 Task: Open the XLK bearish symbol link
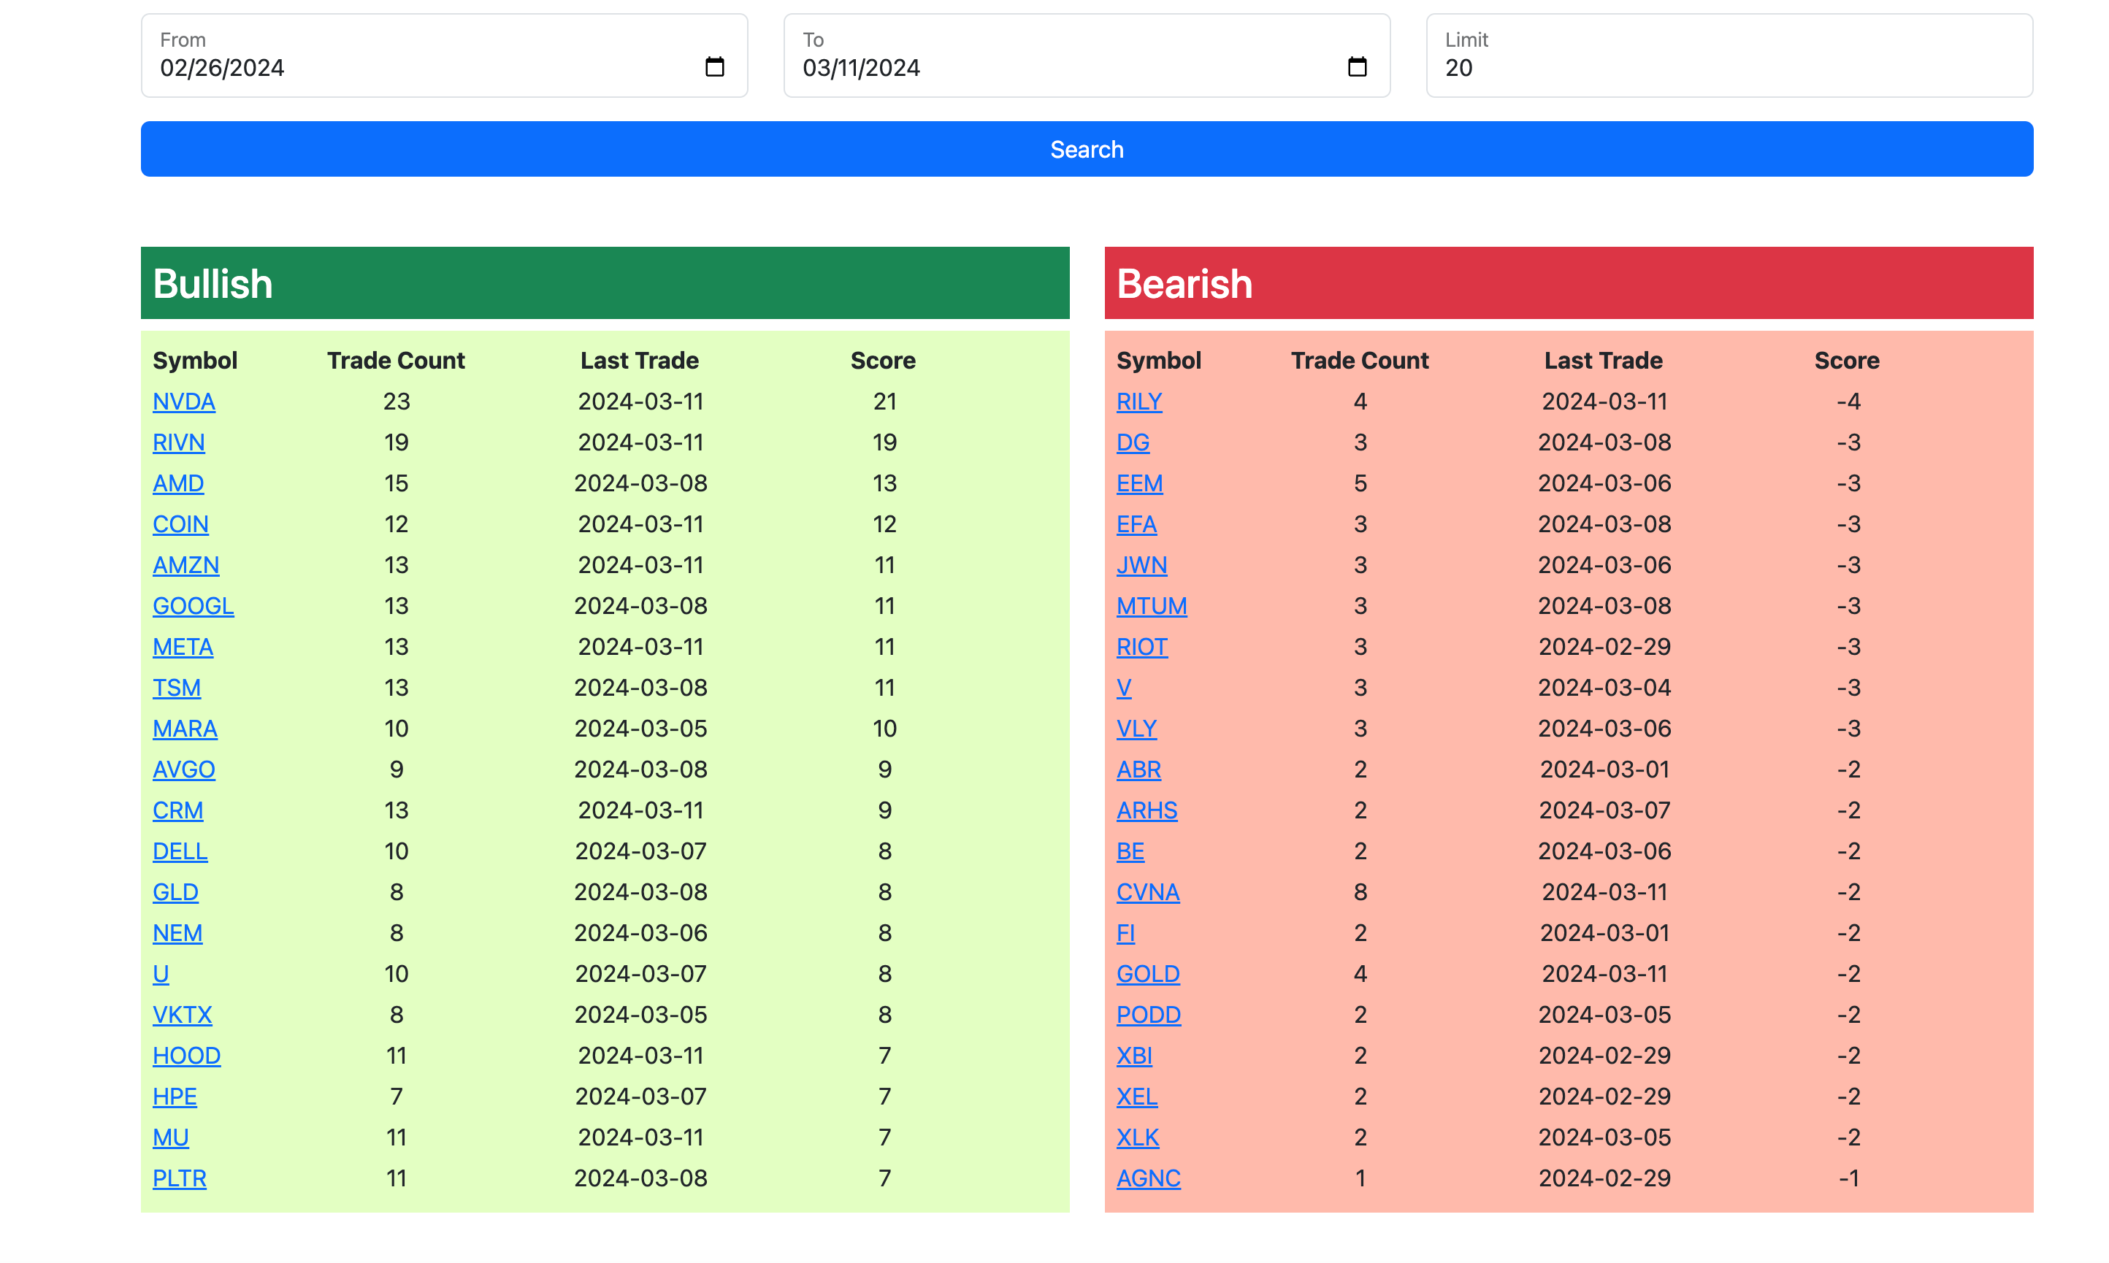tap(1137, 1137)
